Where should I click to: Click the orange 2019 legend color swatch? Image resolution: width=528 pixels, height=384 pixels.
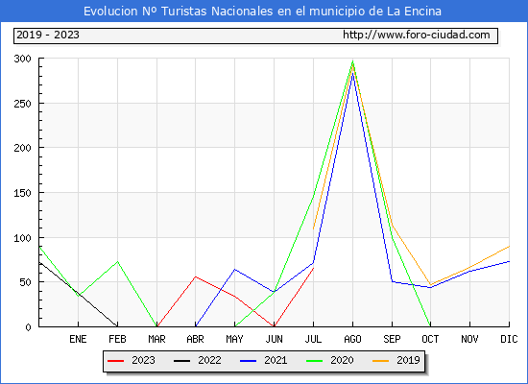[x=380, y=361]
